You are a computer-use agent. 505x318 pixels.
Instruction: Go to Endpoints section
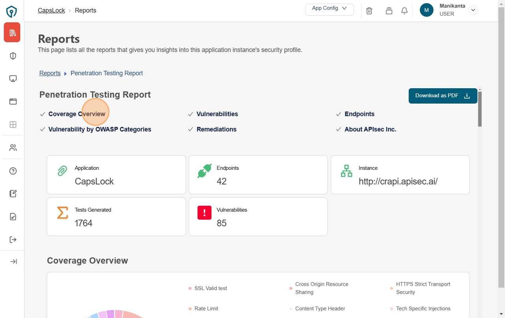point(359,114)
